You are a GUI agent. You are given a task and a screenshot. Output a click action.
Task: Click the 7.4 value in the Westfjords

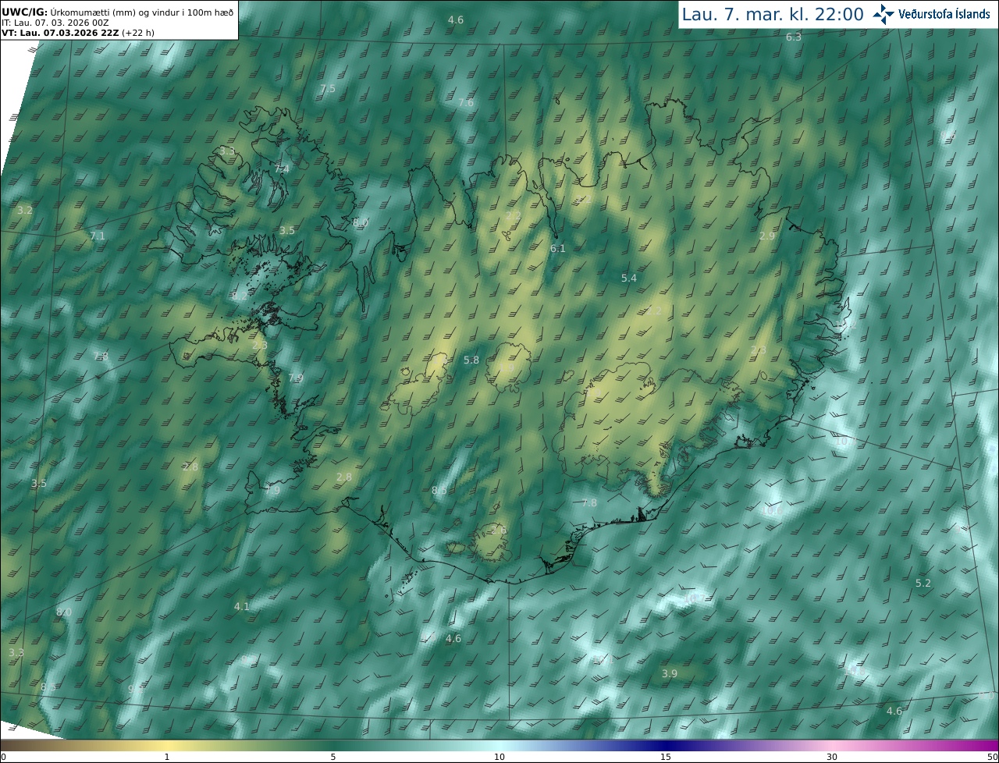[x=282, y=169]
